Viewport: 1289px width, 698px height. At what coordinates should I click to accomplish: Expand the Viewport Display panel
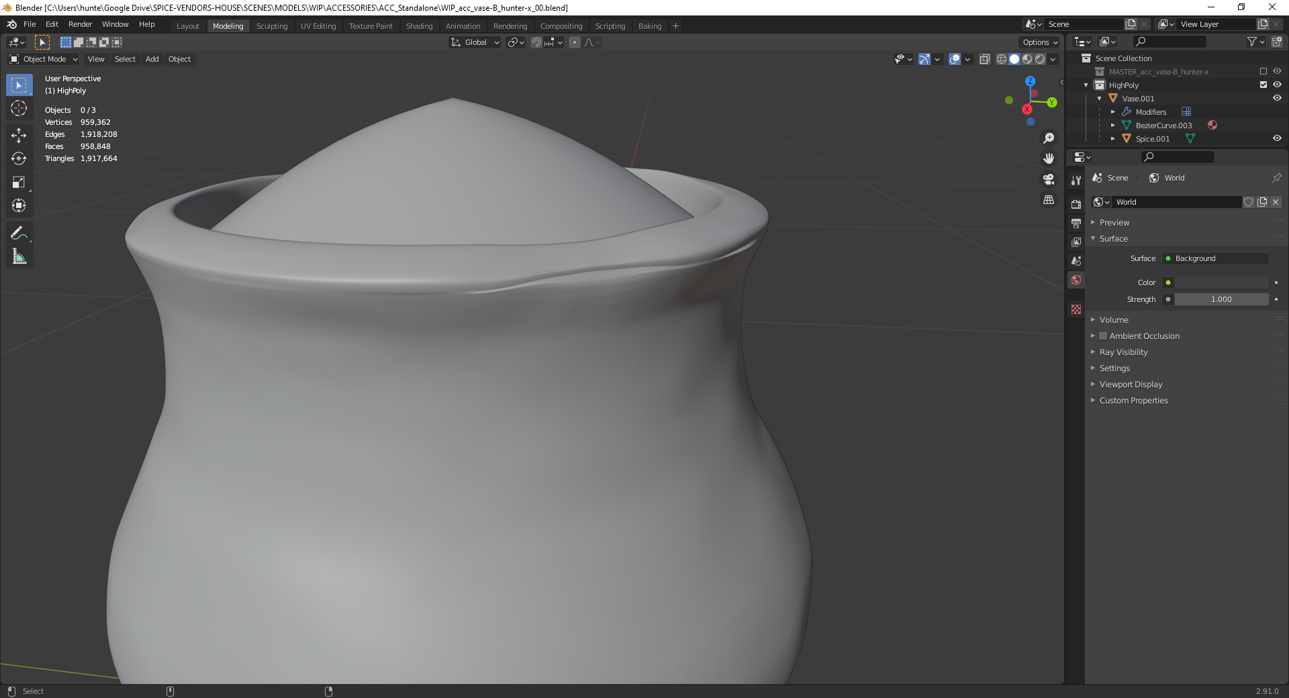point(1131,385)
